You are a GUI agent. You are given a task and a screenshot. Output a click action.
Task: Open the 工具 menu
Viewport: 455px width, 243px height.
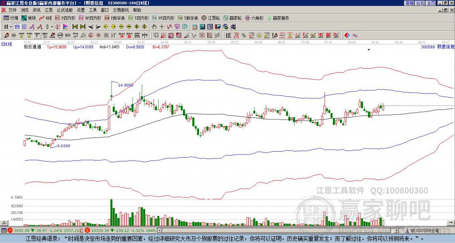point(92,10)
